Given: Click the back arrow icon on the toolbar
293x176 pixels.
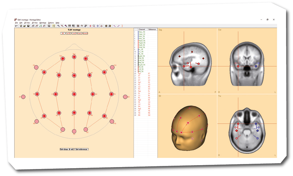Looking at the screenshot, I should pos(16,26).
